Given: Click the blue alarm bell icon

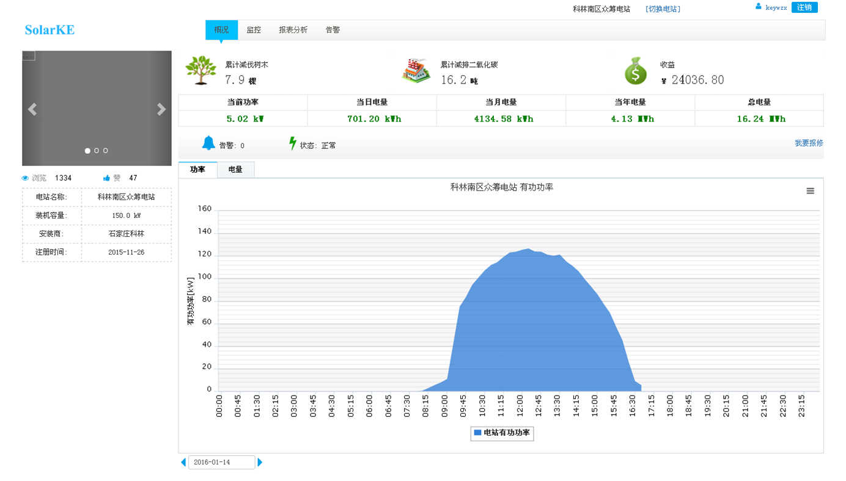Looking at the screenshot, I should 208,143.
